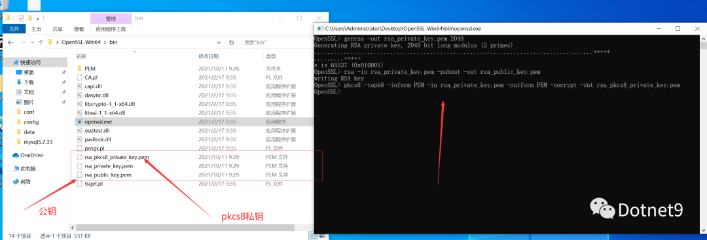
Task: Switch to the 主页 ribbon tab
Action: pyautogui.click(x=37, y=29)
